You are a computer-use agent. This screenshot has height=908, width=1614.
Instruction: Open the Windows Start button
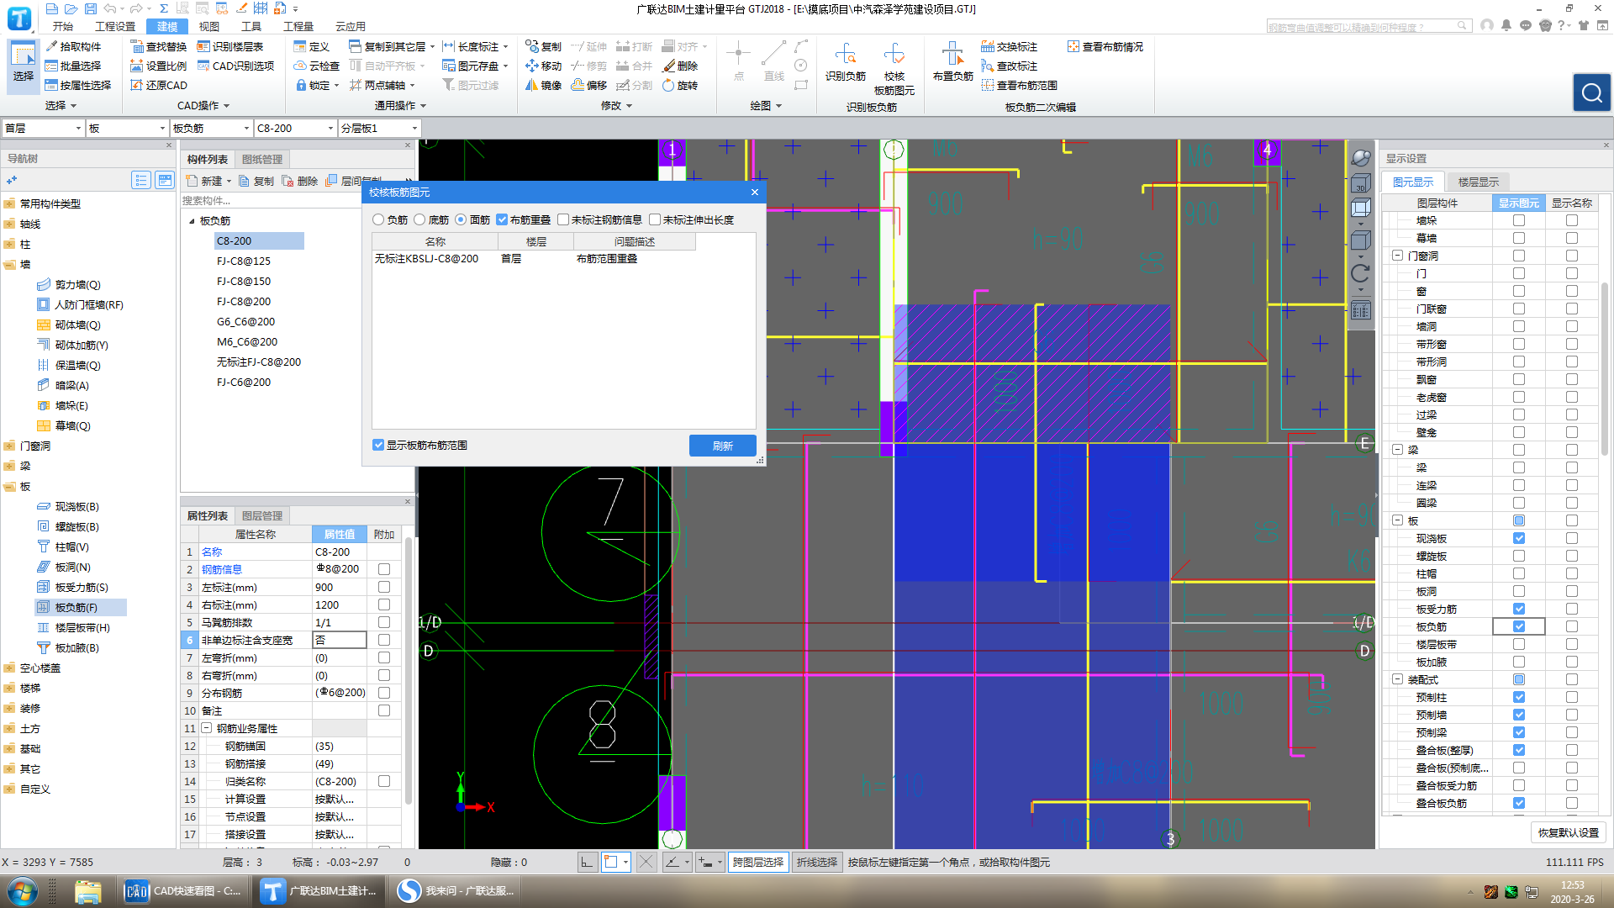point(23,891)
